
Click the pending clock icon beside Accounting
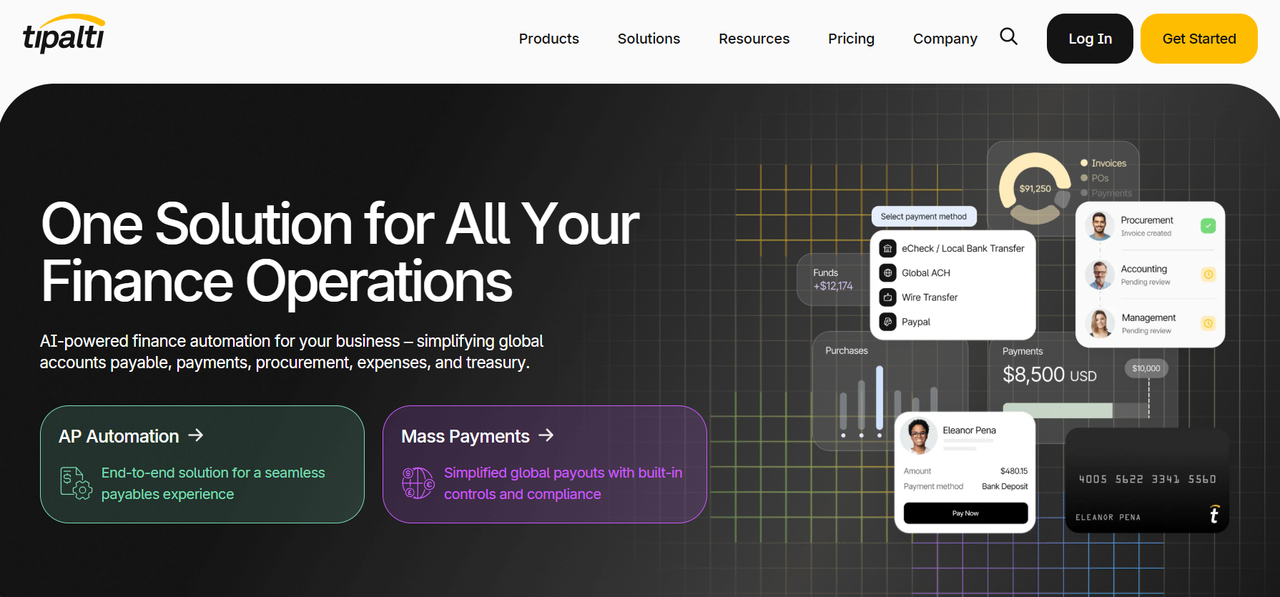click(1208, 275)
